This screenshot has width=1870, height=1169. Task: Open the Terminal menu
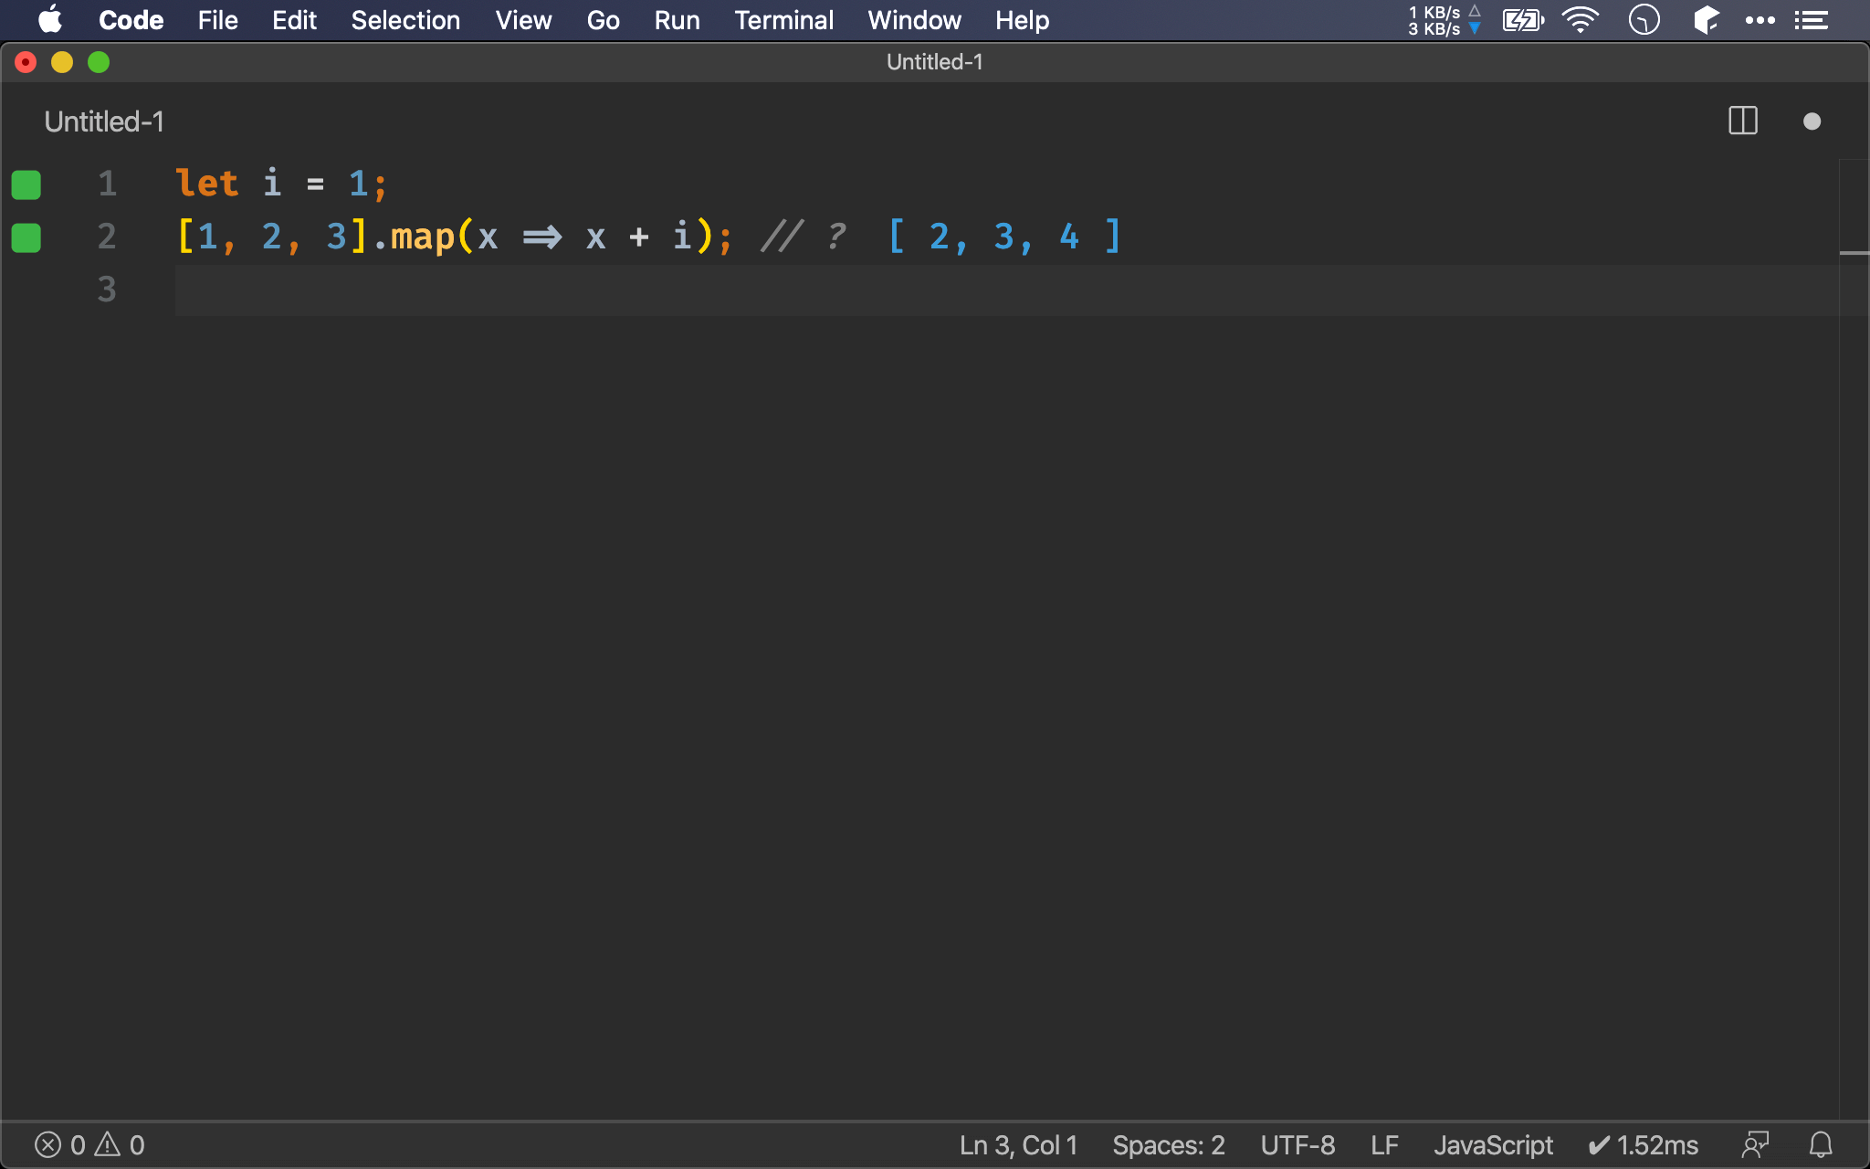[783, 20]
